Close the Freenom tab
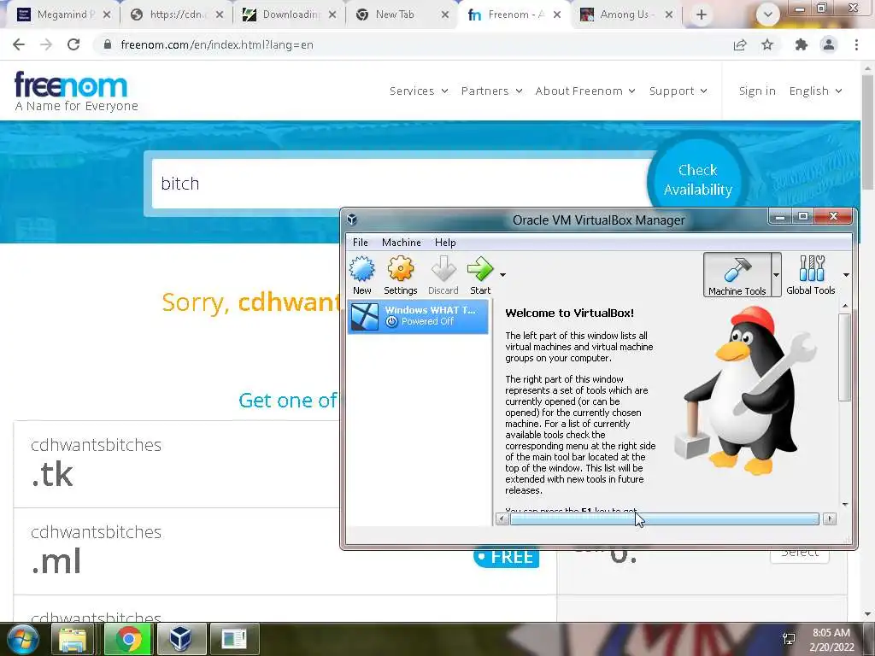Screen dimensions: 875x656 pyautogui.click(x=557, y=15)
